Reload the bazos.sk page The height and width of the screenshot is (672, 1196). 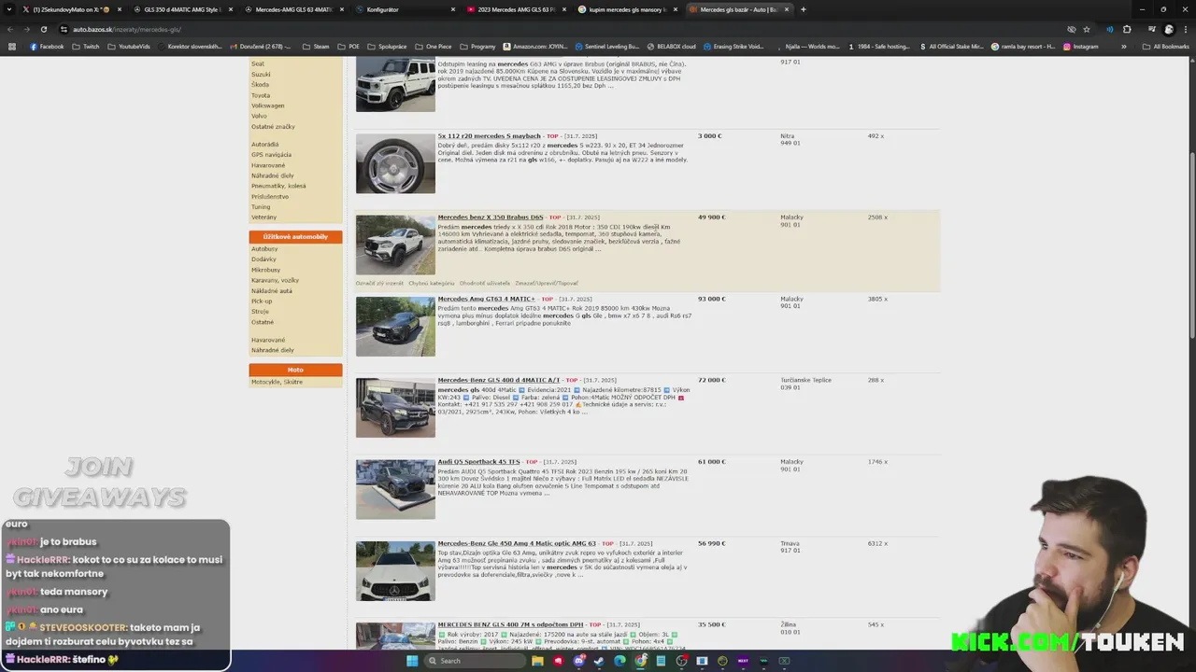click(43, 29)
